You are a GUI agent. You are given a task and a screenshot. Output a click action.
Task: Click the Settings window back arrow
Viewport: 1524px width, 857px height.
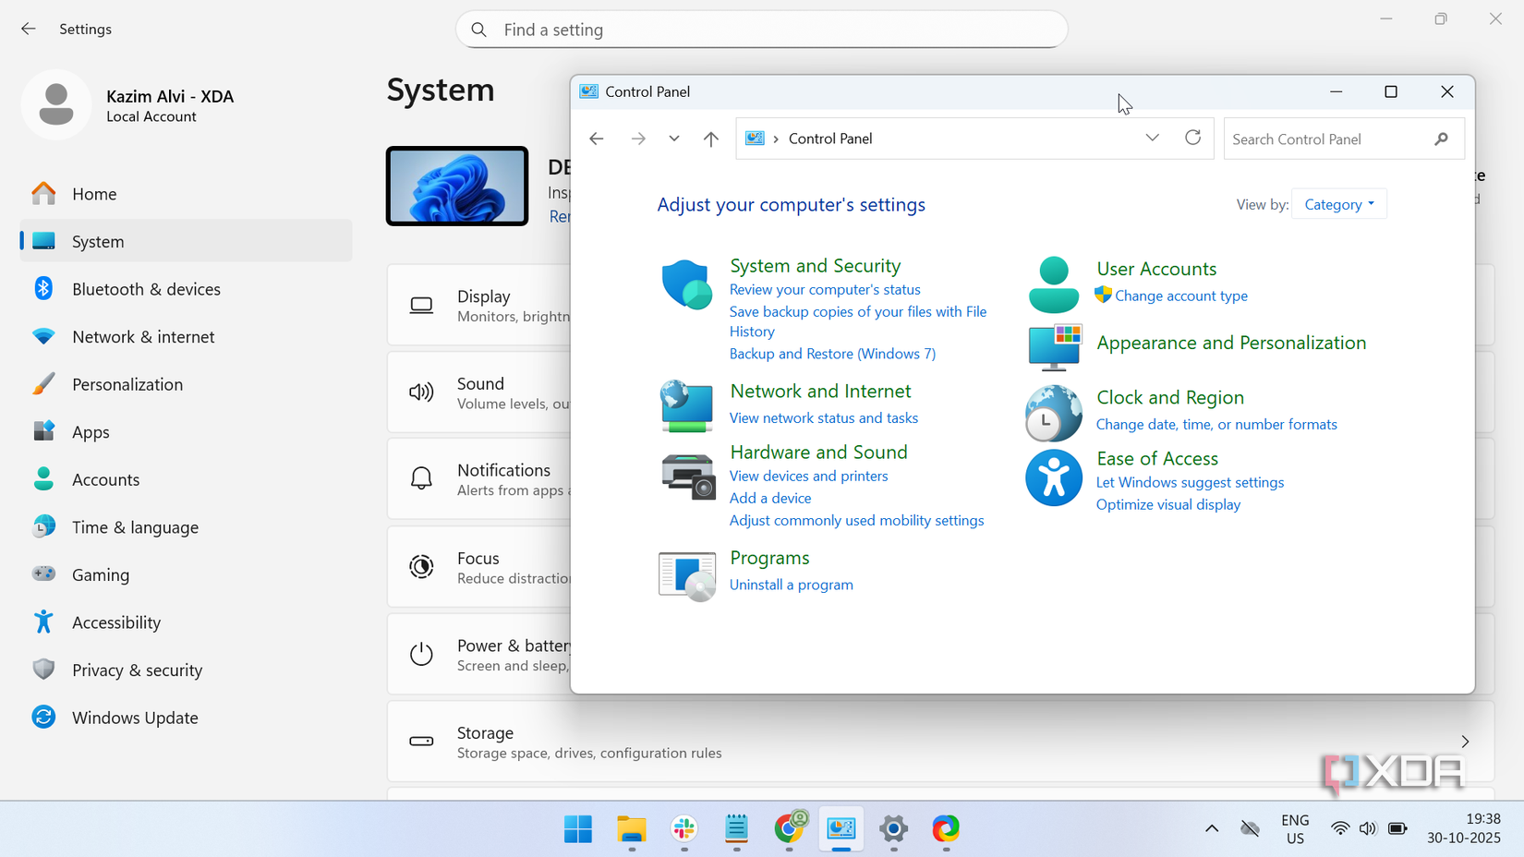(29, 29)
